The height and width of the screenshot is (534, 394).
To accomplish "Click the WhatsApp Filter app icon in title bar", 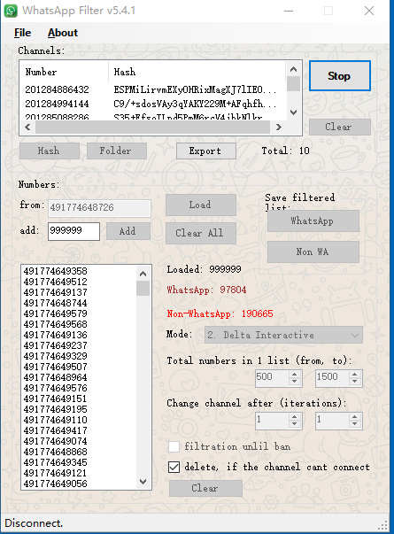I will tap(11, 11).
